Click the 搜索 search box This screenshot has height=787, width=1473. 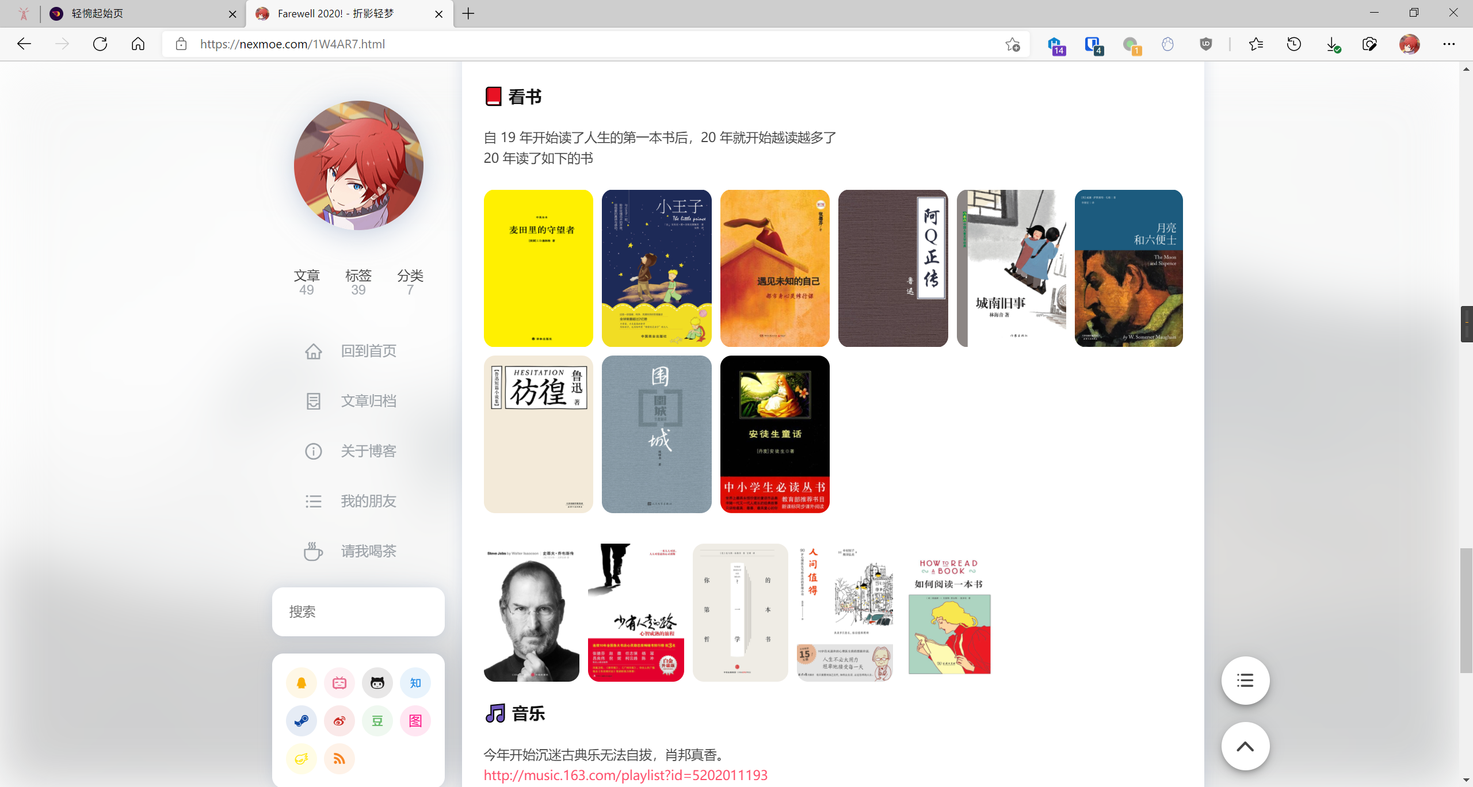point(358,612)
